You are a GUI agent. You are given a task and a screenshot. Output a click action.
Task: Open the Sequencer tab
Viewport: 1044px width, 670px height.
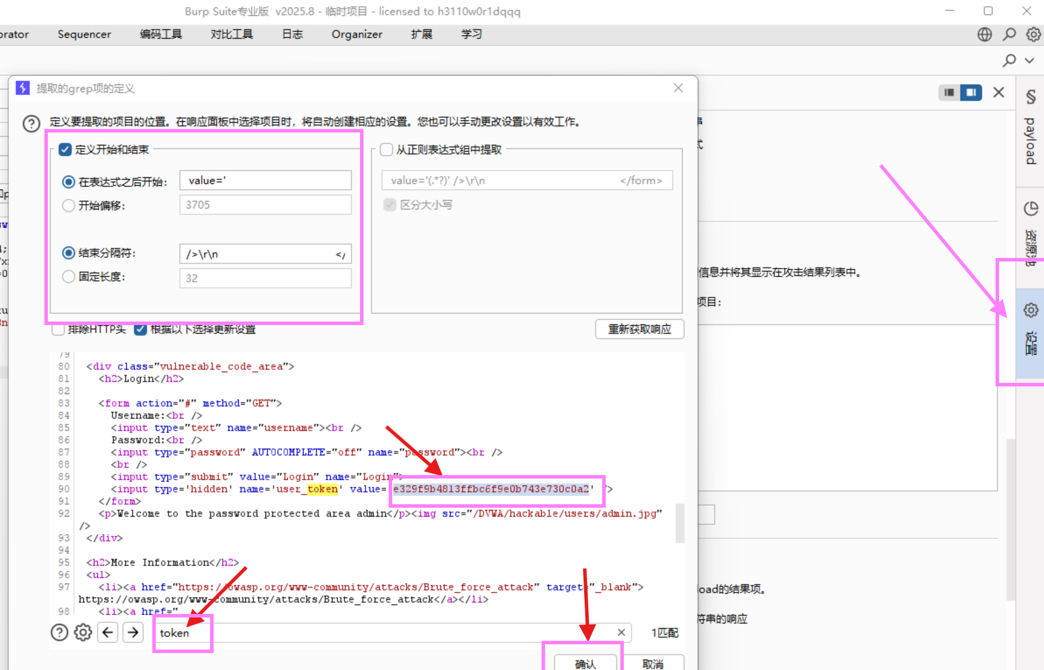(x=84, y=34)
